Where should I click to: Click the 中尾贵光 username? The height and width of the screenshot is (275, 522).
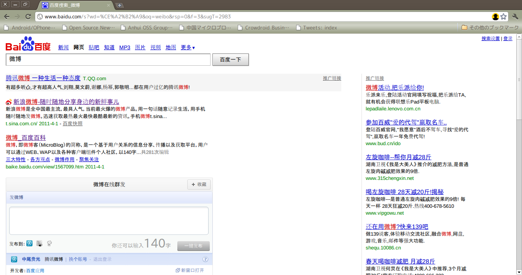(x=31, y=259)
